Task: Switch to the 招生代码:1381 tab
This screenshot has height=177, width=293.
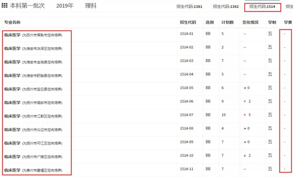Action: pyautogui.click(x=189, y=6)
